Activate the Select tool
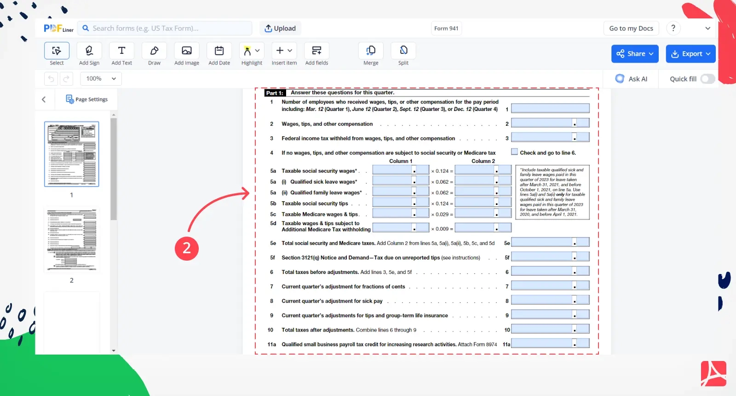 point(57,51)
